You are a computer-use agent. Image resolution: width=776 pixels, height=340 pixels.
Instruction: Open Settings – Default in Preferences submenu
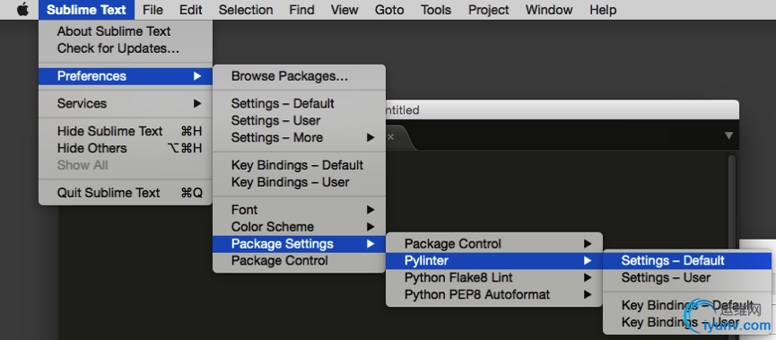click(299, 103)
